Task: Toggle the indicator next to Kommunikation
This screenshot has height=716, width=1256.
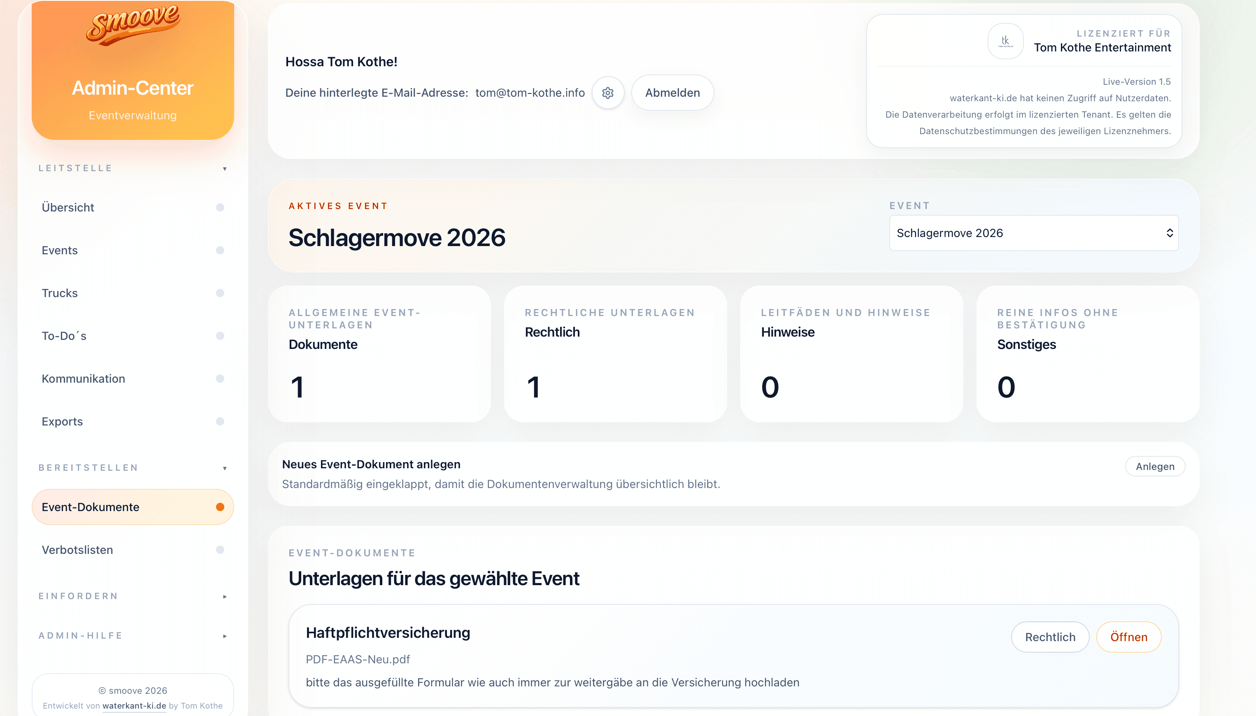Action: [x=219, y=378]
